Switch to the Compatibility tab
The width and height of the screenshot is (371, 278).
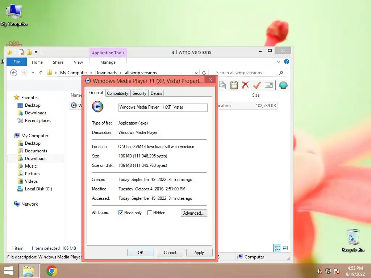tap(117, 93)
